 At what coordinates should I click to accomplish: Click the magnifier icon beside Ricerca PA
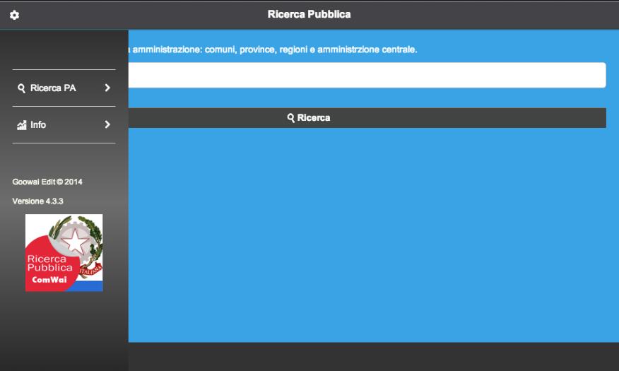[x=22, y=88]
